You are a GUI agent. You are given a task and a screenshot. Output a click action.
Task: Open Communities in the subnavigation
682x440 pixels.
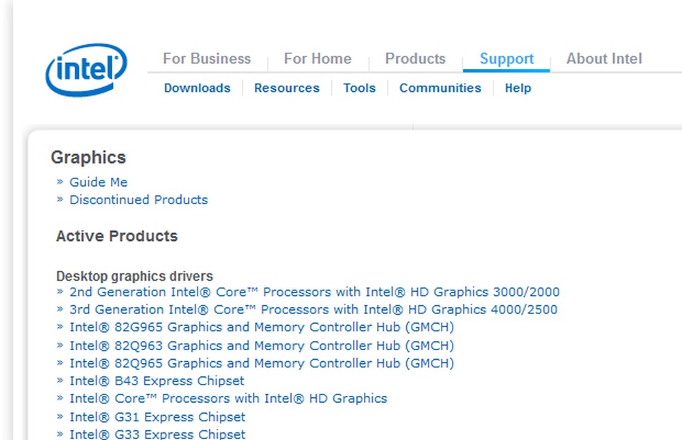pyautogui.click(x=440, y=88)
